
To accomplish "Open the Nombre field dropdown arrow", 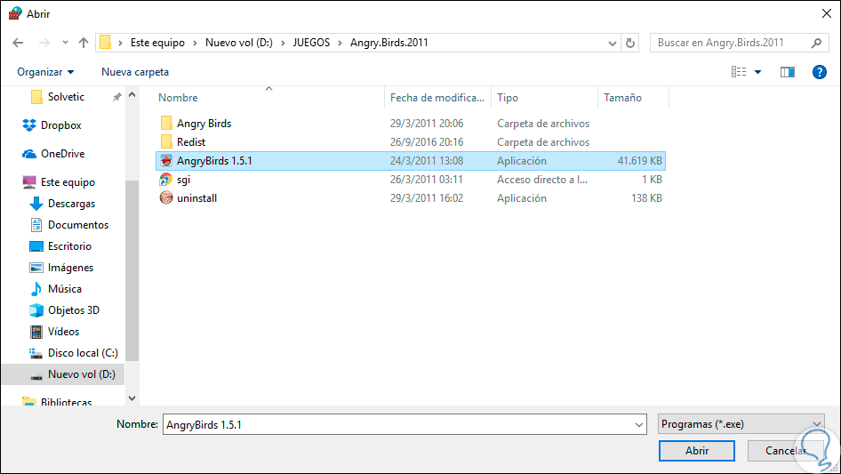I will (639, 424).
